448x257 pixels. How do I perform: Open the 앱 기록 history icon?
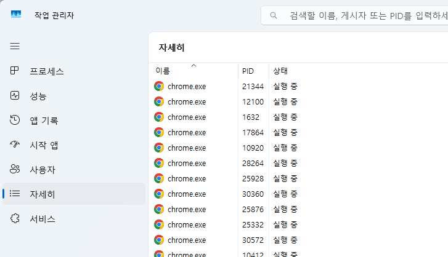click(x=15, y=120)
